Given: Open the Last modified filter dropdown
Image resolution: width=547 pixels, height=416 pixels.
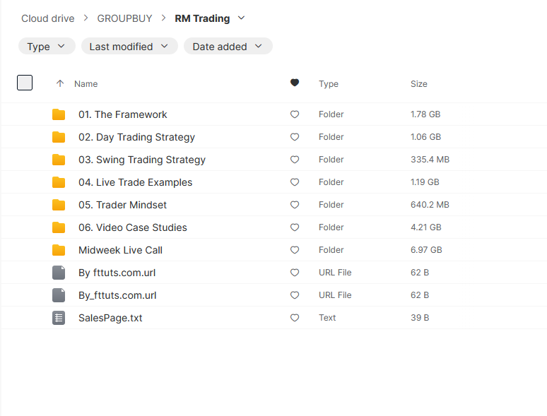Looking at the screenshot, I should coord(129,47).
